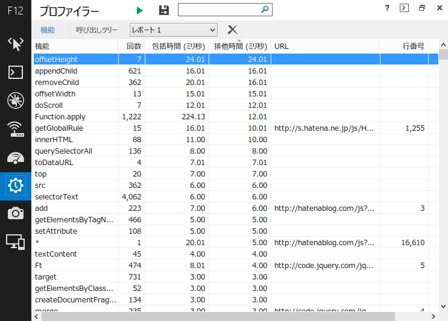Image resolution: width=448 pixels, height=321 pixels.
Task: Select the top function row
Action: (x=236, y=174)
